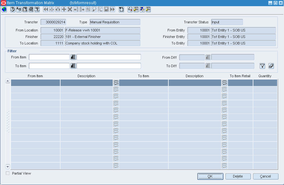Click the Delete button
The image size is (284, 185).
click(x=238, y=176)
